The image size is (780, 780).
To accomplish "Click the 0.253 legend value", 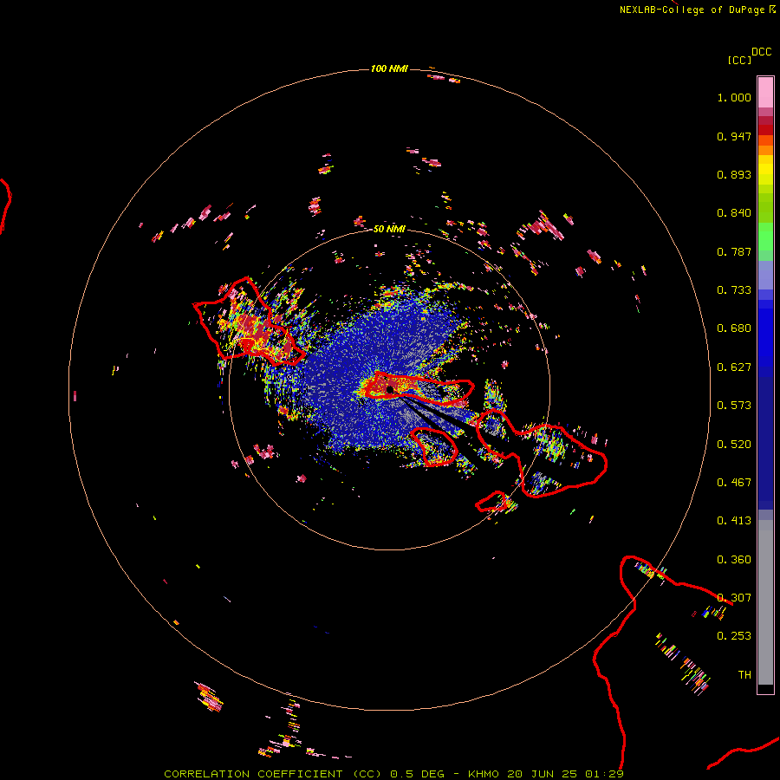I will [x=734, y=636].
